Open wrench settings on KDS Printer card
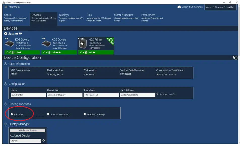 click(84, 52)
